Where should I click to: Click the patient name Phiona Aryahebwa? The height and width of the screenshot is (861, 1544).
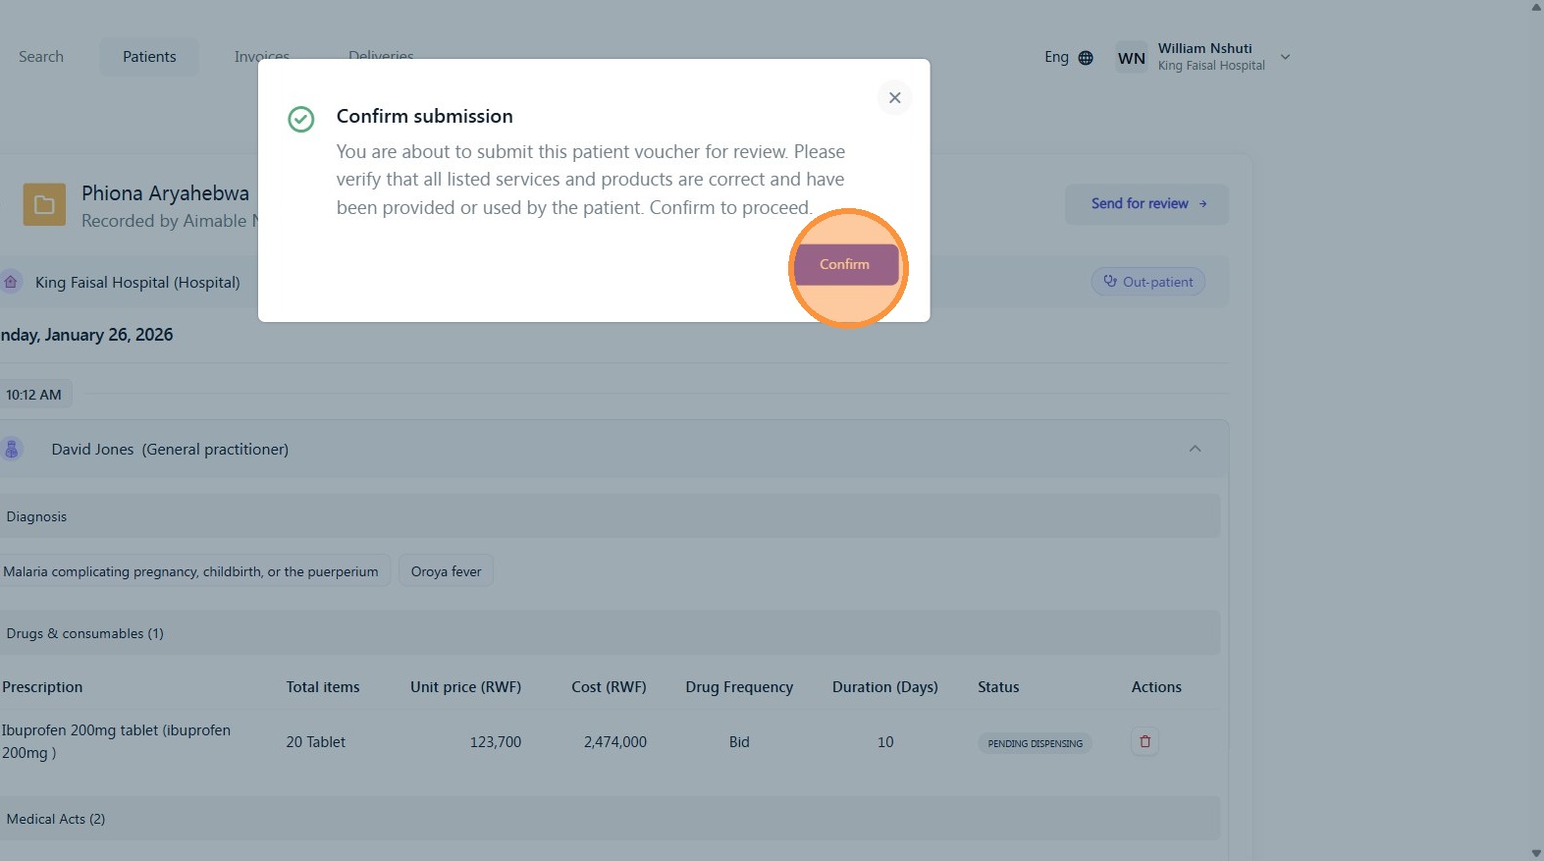click(165, 193)
